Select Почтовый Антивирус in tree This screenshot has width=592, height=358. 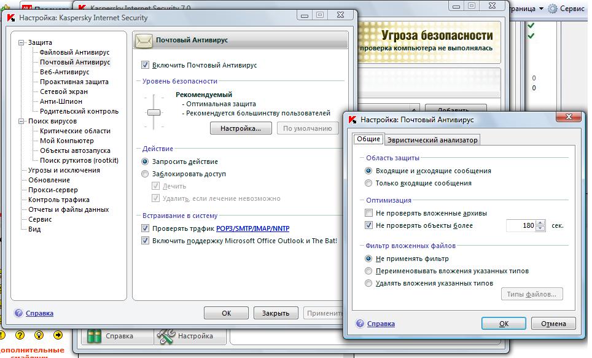click(75, 62)
